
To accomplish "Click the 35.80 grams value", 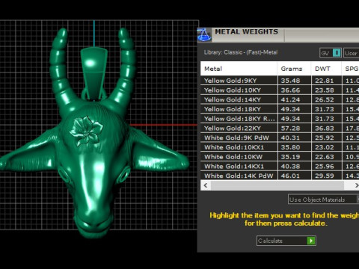I will [x=290, y=147].
